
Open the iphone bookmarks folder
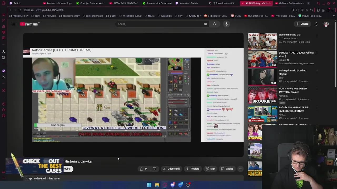point(111,16)
